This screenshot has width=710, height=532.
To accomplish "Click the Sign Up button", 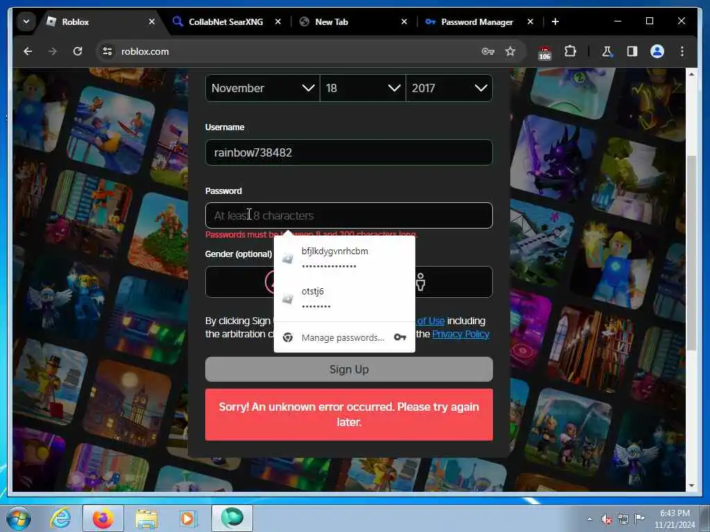I will click(349, 369).
